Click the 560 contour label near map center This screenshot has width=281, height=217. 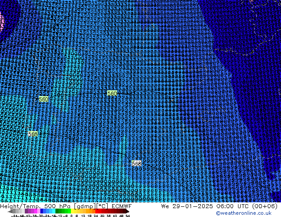click(113, 93)
